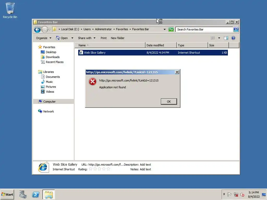Viewport: 267px width, 200px height.
Task: Open the Share with menu
Action: [87, 38]
